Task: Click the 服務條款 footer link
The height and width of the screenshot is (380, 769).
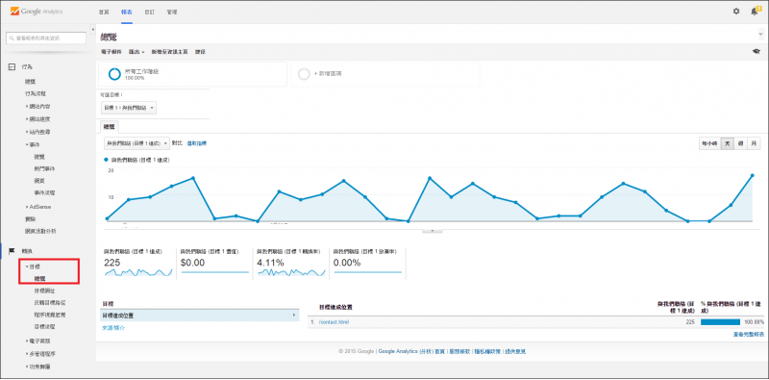Action: pos(459,351)
